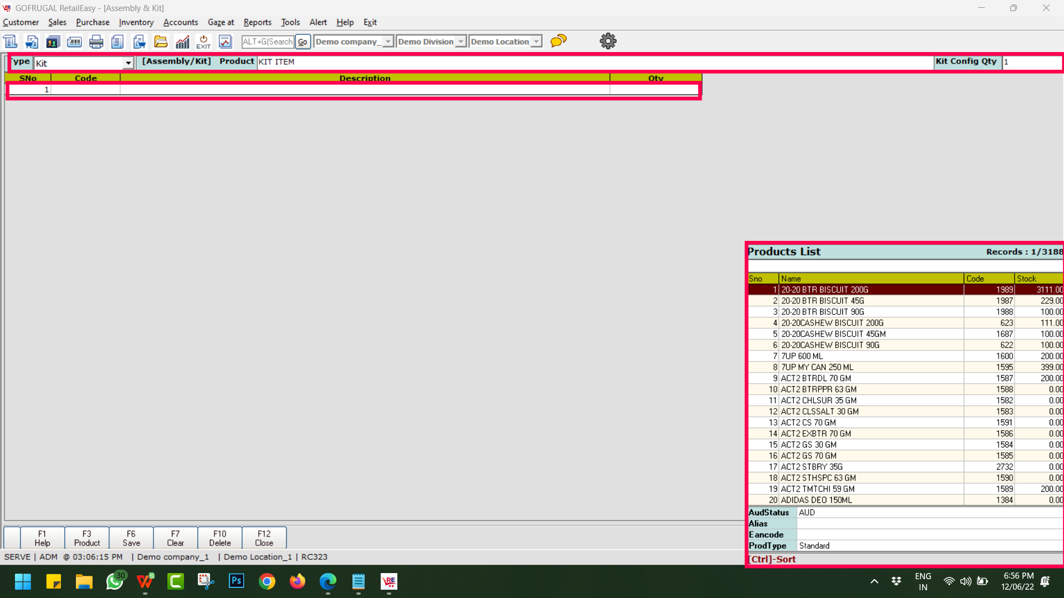Click the EXIT power icon

click(203, 42)
